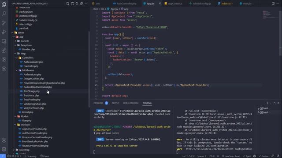Screen dimensions: 282x158
Task: Go to line via Ln 21 Col indicator
Action: coord(188,156)
